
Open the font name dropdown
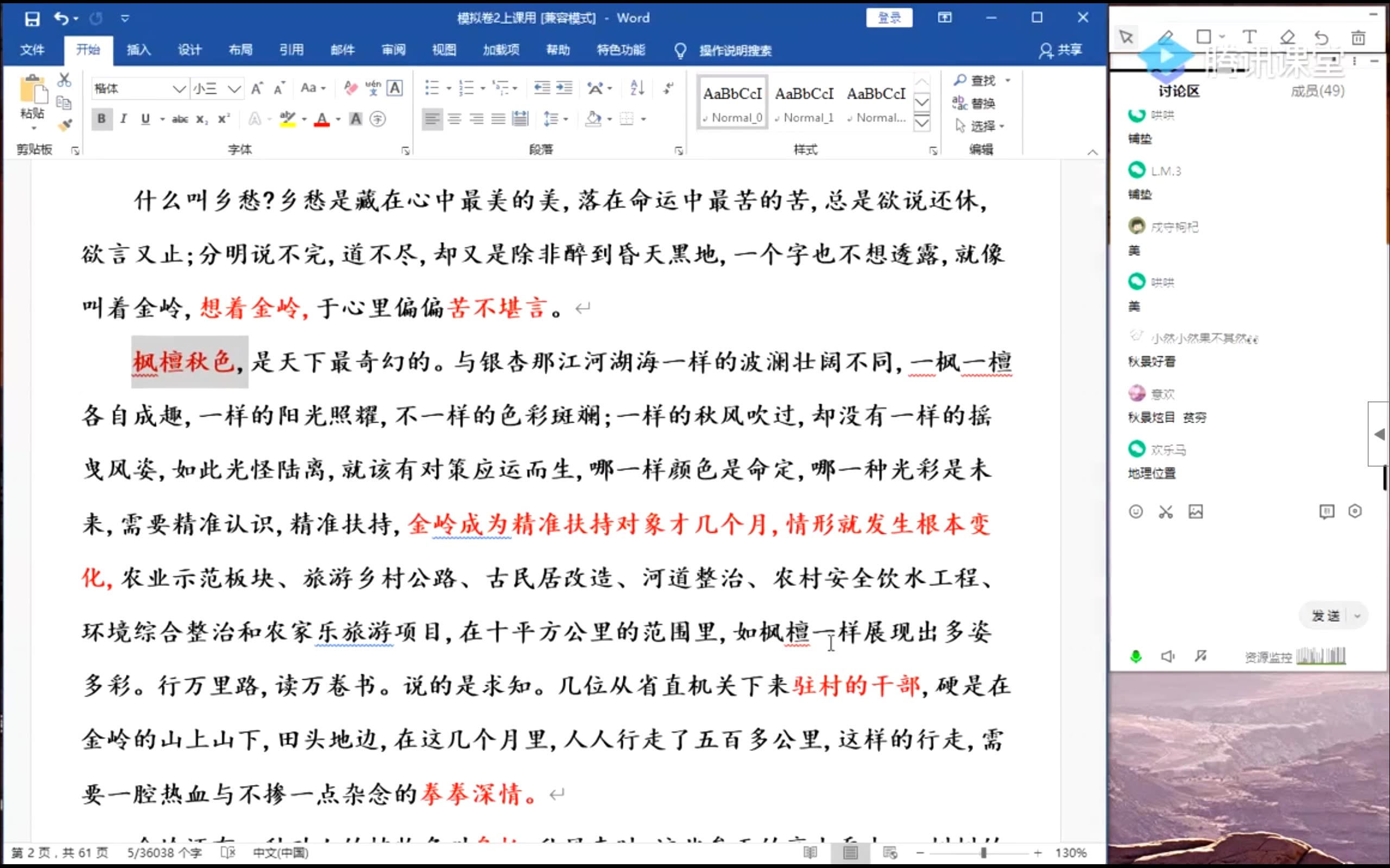[x=179, y=88]
